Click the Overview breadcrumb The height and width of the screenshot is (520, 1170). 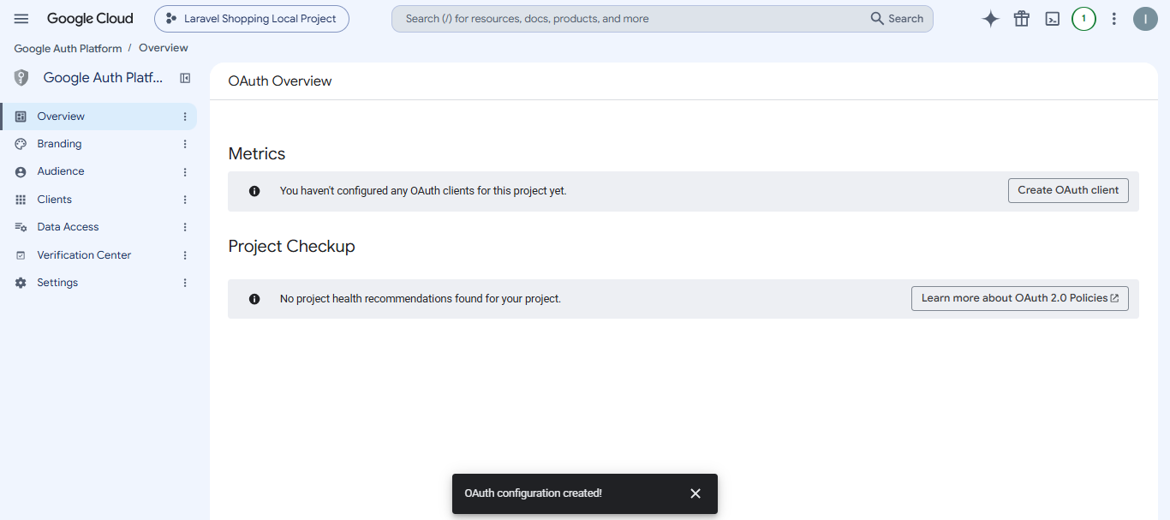click(x=164, y=48)
